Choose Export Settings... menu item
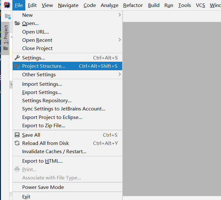The width and height of the screenshot is (221, 200). coord(67,92)
